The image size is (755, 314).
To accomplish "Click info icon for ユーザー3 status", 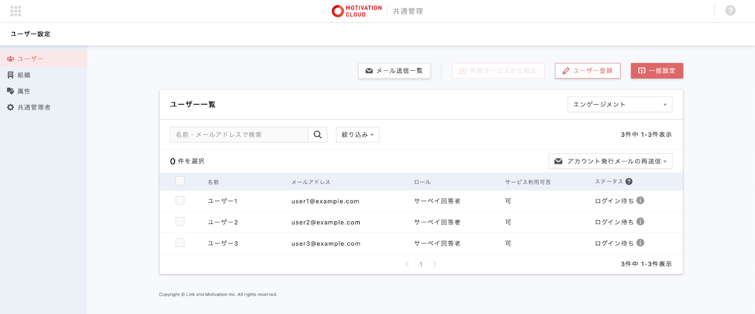I will 640,243.
